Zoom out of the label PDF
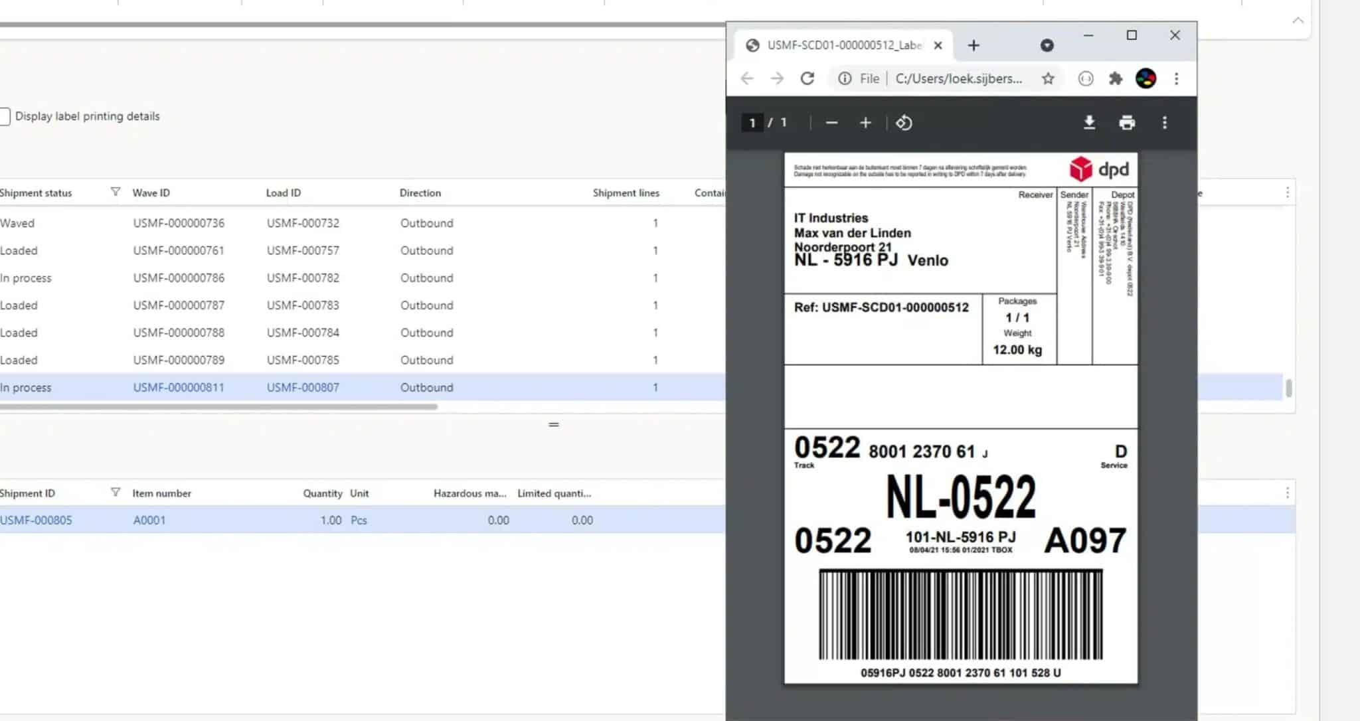 pos(832,122)
